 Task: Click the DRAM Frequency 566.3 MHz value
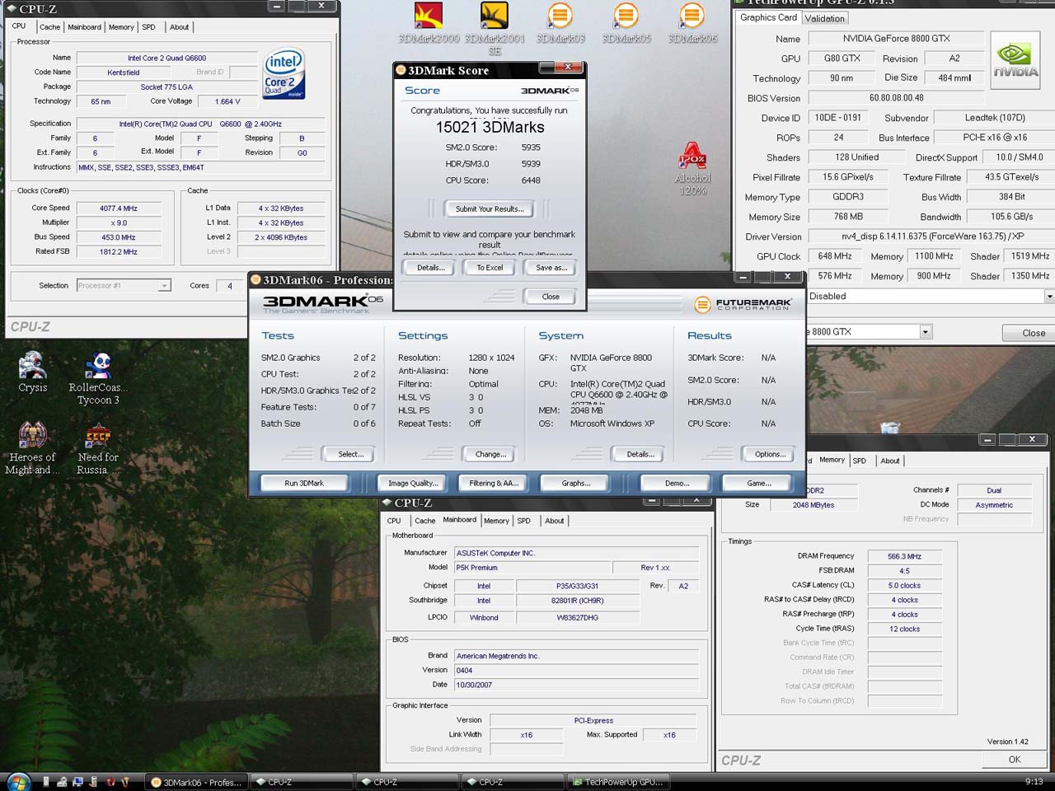904,556
